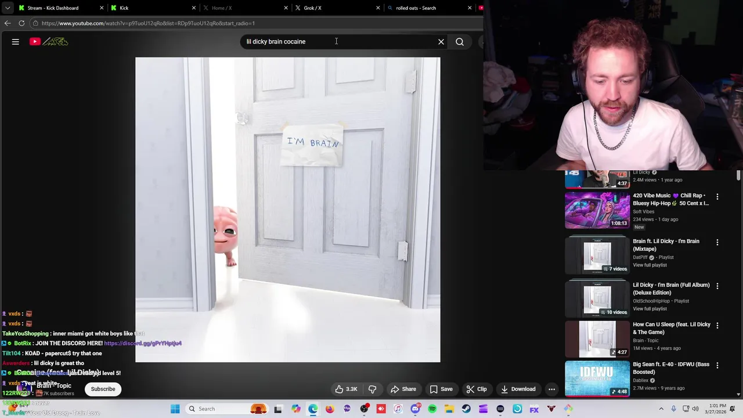Save the video to a playlist
743x418 pixels.
click(441, 389)
